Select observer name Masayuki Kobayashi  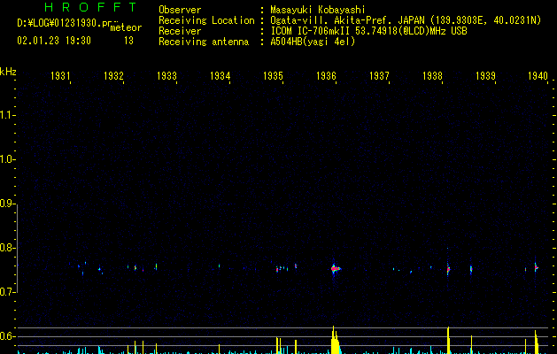318,10
